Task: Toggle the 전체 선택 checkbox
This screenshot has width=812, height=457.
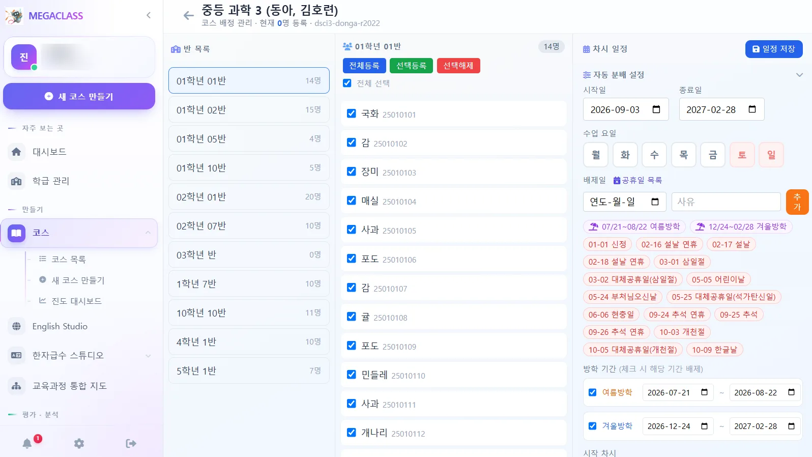Action: [347, 83]
